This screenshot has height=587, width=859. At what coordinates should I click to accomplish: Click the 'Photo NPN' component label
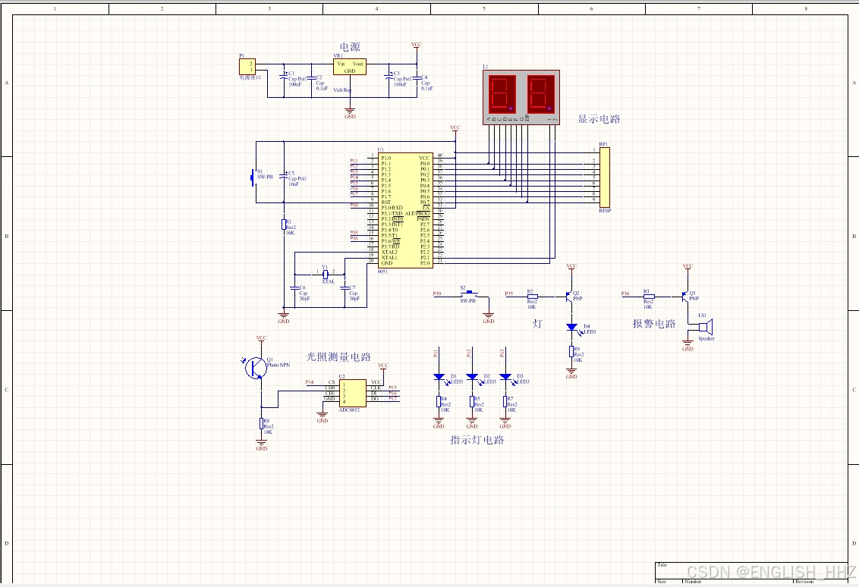pyautogui.click(x=278, y=365)
